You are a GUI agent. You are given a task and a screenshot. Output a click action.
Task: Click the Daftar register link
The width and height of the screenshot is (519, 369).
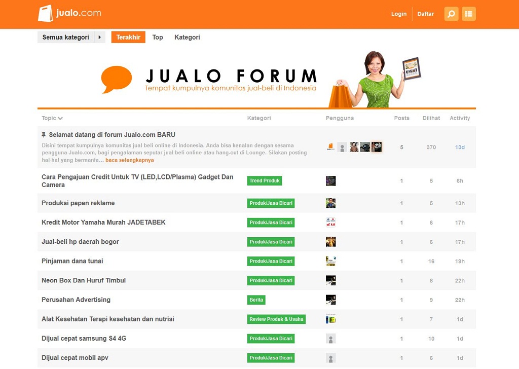425,14
